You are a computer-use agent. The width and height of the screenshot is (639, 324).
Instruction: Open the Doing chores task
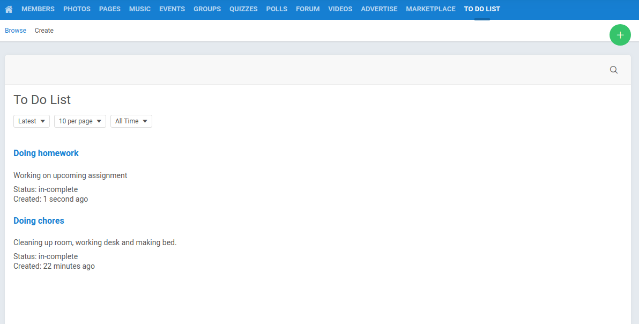(x=39, y=221)
